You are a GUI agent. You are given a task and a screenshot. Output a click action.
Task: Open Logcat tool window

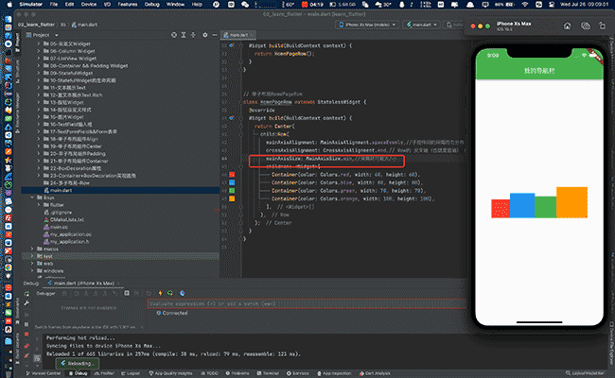point(131,373)
